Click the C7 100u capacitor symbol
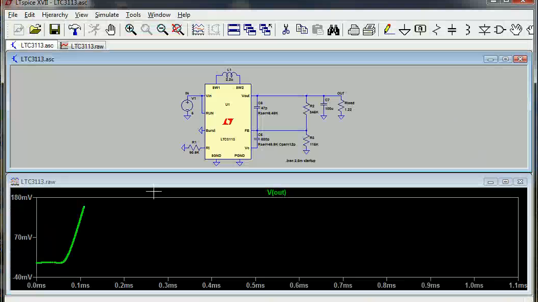This screenshot has width=538, height=302. [324, 104]
